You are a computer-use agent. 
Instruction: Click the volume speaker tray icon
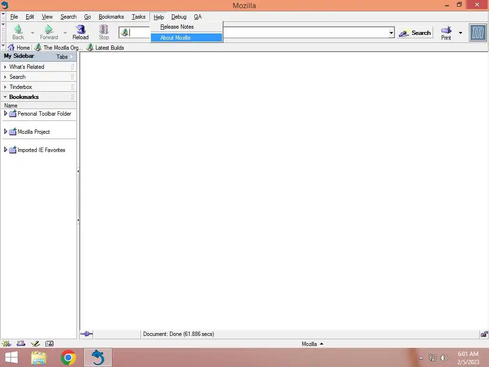pos(444,358)
